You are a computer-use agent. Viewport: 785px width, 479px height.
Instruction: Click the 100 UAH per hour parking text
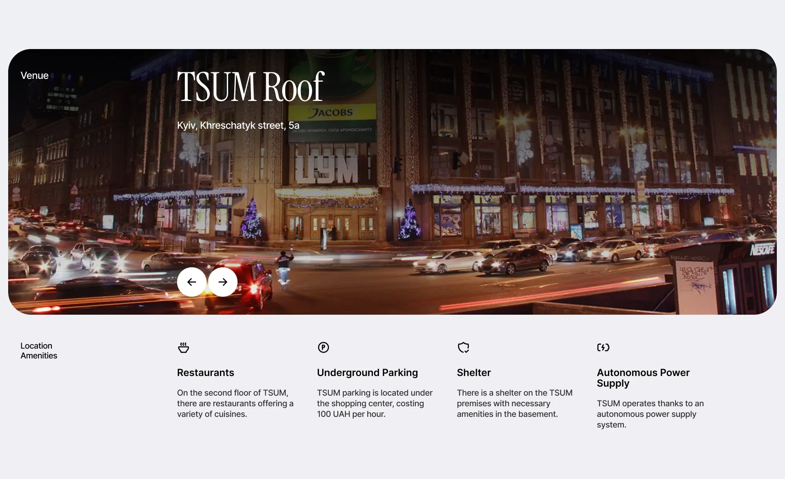point(375,403)
